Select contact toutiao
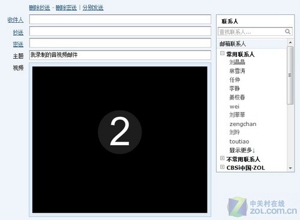 (239, 141)
